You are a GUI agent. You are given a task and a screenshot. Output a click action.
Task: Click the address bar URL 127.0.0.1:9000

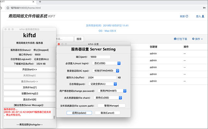(x=26, y=8)
